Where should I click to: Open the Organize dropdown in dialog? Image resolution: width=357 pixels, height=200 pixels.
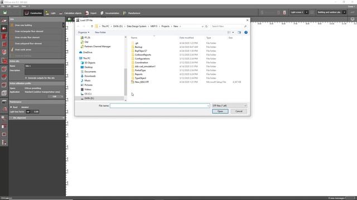(84, 32)
